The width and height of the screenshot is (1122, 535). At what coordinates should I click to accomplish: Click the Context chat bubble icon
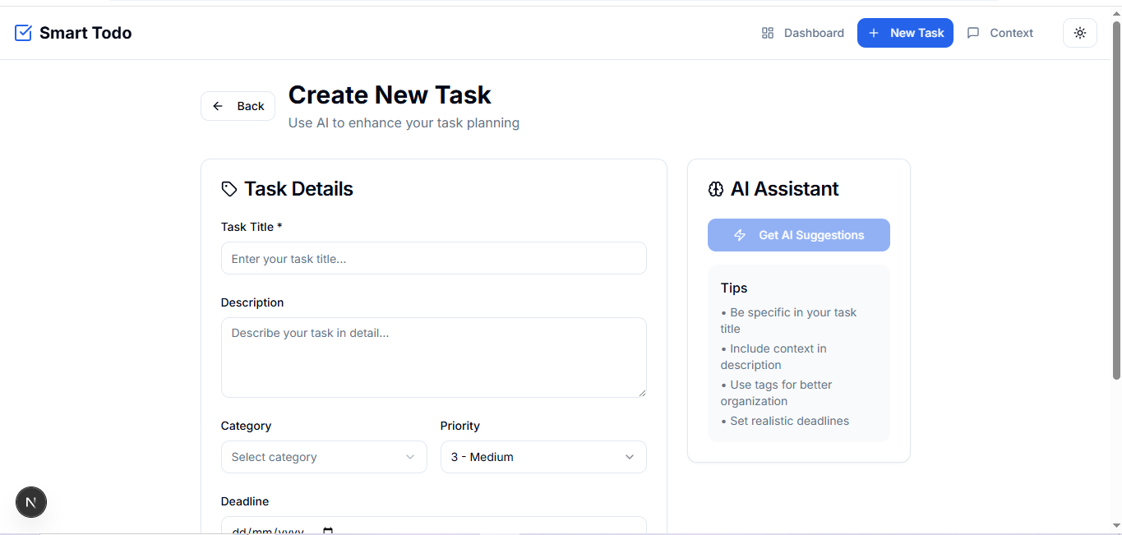[x=973, y=33]
